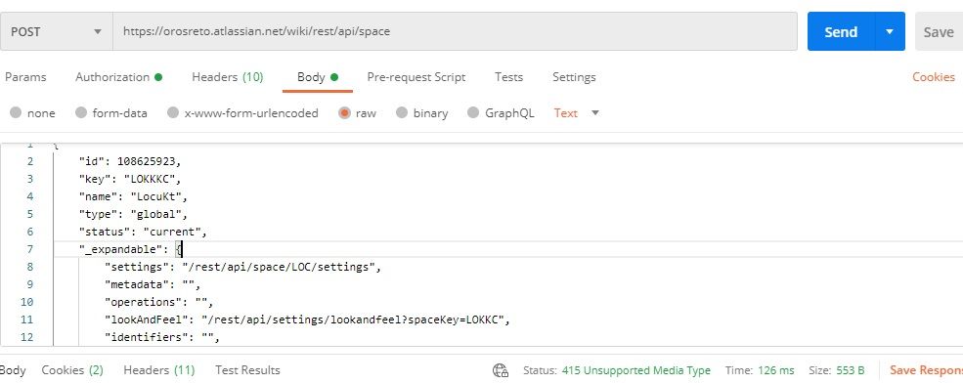963x383 pixels.
Task: Save the request
Action: (x=940, y=31)
